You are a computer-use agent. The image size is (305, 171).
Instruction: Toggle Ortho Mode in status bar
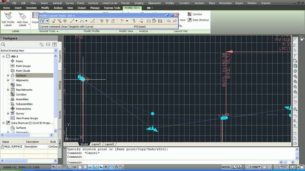[70, 167]
